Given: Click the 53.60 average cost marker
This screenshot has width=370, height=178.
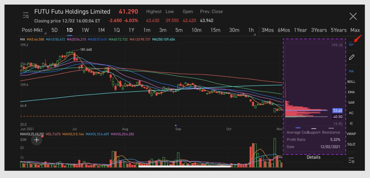Looking at the screenshot, I should pyautogui.click(x=338, y=111).
